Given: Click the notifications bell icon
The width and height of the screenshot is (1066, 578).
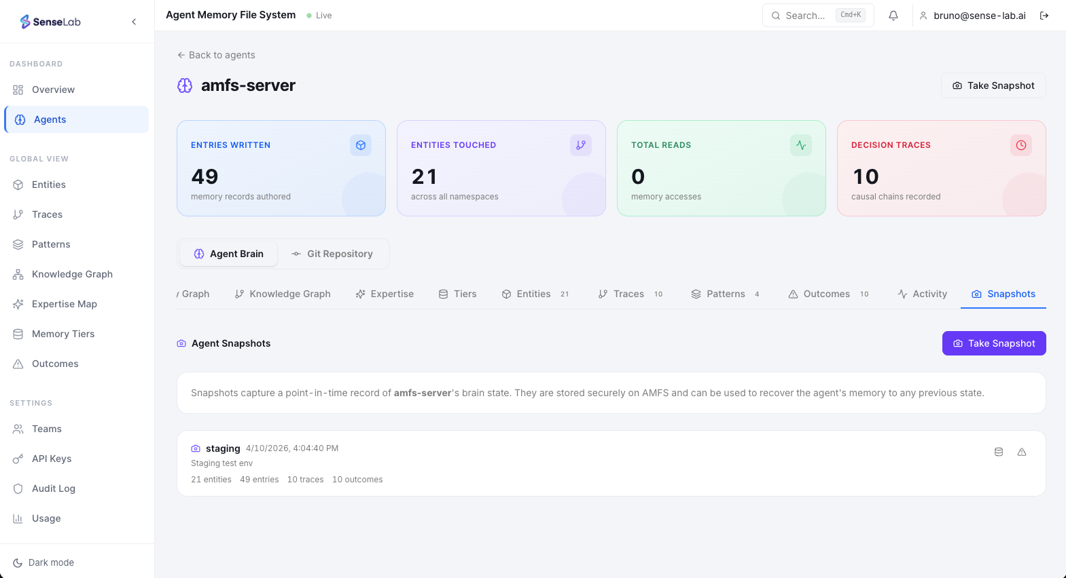Looking at the screenshot, I should 893,16.
